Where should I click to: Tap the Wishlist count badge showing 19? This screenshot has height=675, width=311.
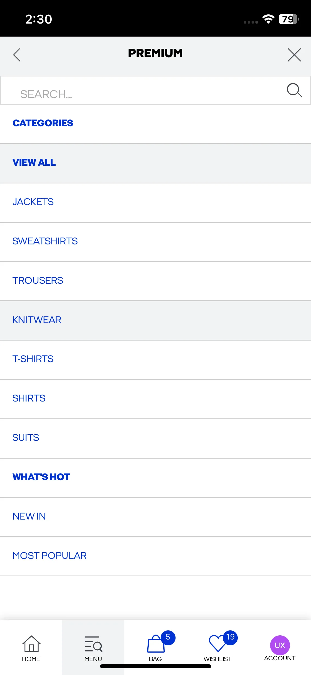230,637
